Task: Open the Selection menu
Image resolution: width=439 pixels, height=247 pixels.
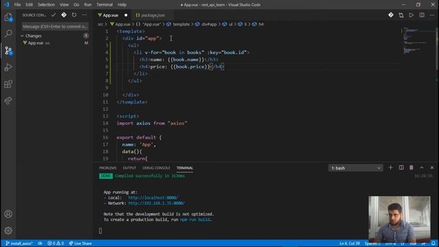Action: pos(46,5)
